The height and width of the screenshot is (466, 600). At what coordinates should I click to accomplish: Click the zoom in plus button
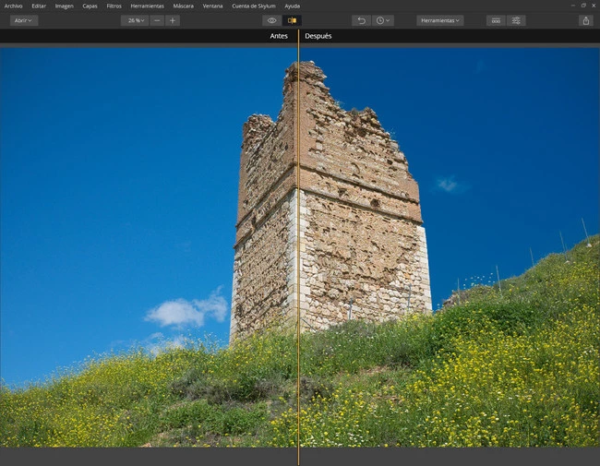tap(173, 20)
